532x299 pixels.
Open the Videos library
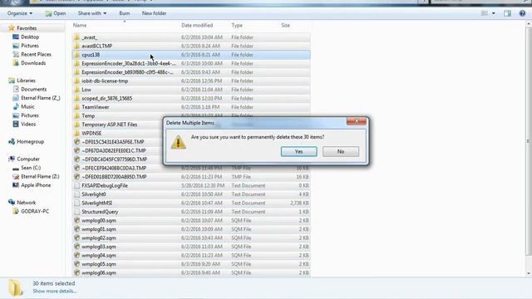tap(28, 124)
